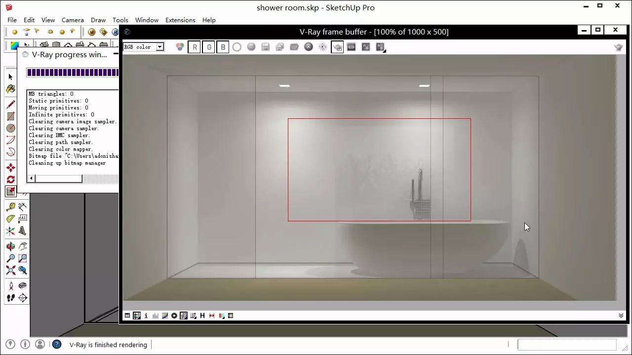Choose the Text label tool
This screenshot has height=355, width=632.
pyautogui.click(x=23, y=219)
